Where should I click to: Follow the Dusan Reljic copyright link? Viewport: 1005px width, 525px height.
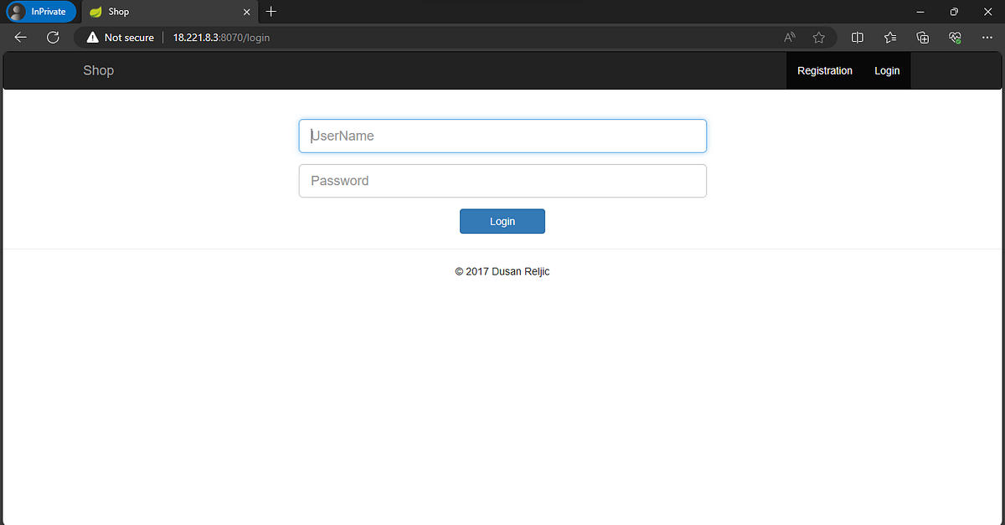click(520, 271)
